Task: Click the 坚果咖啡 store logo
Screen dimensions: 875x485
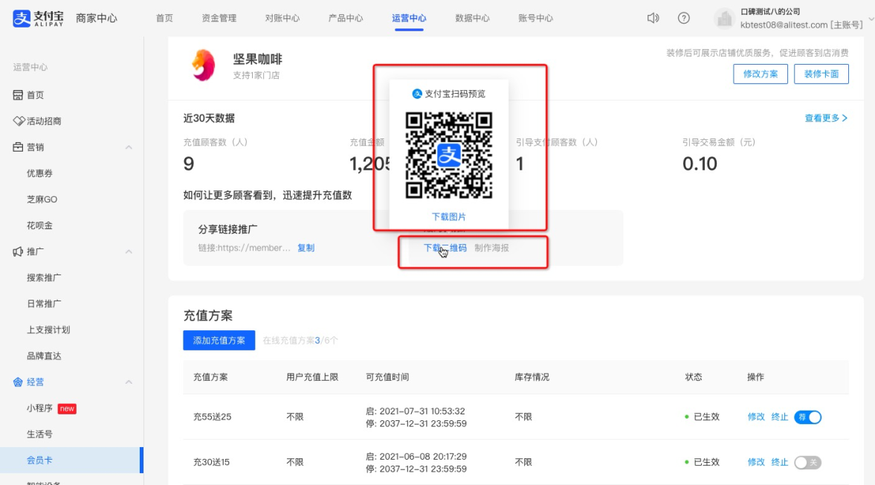Action: coord(204,65)
